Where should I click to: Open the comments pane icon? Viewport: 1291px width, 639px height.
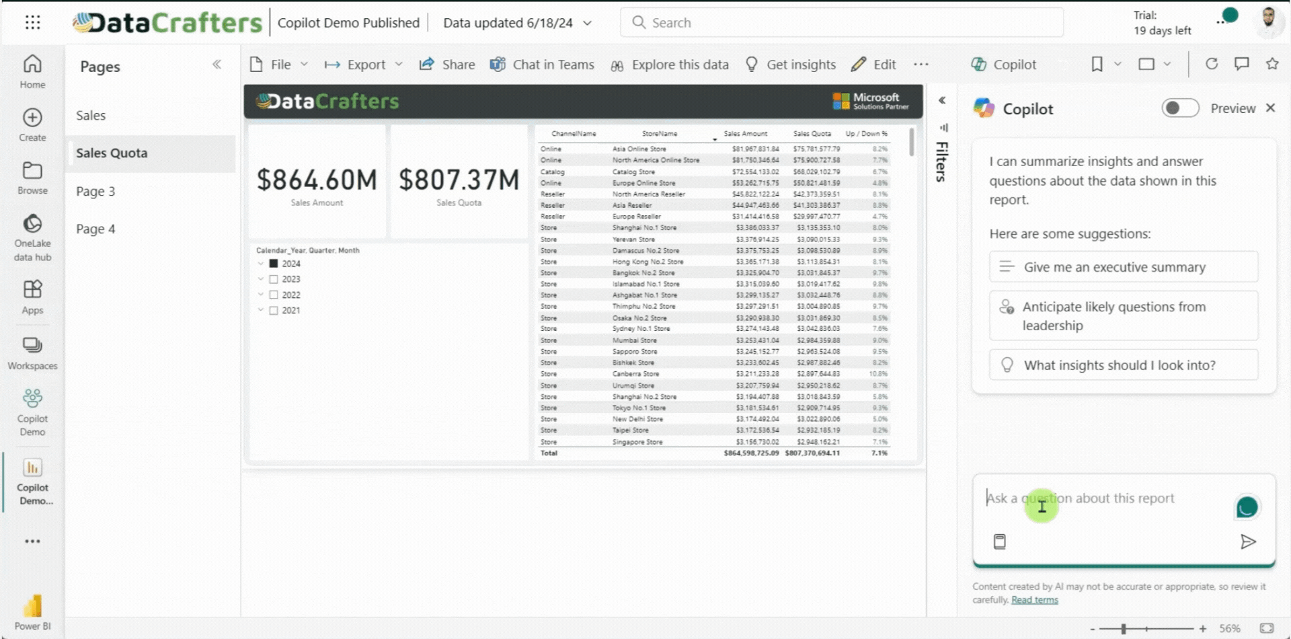1241,64
